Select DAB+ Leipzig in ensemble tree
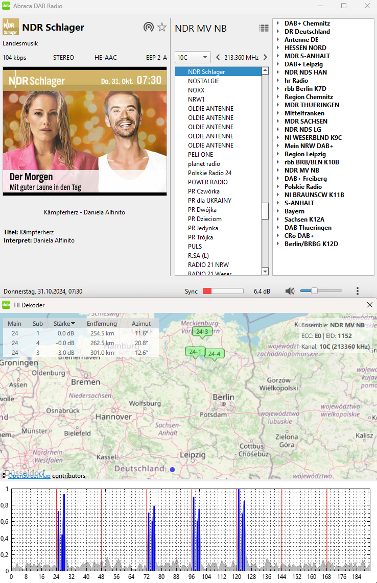The height and width of the screenshot is (583, 377). [303, 64]
